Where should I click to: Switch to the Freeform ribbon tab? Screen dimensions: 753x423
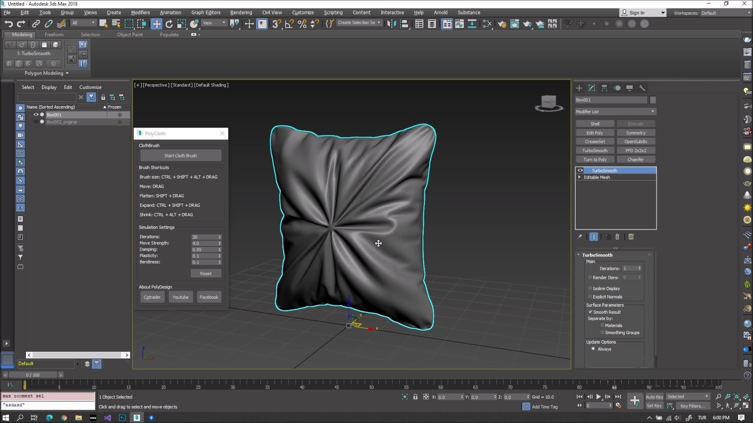54,34
